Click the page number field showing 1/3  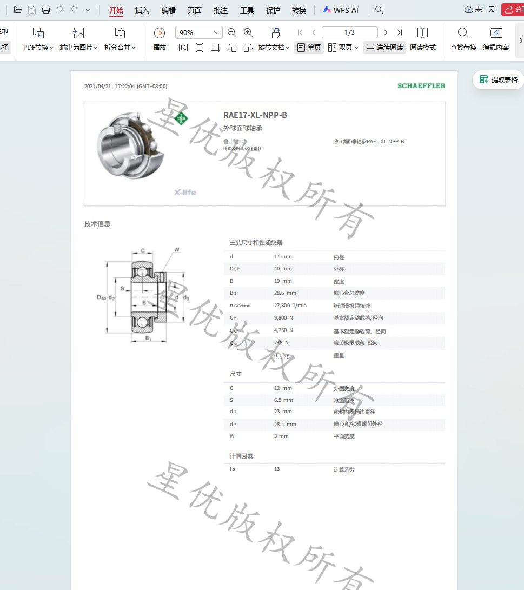pyautogui.click(x=350, y=32)
